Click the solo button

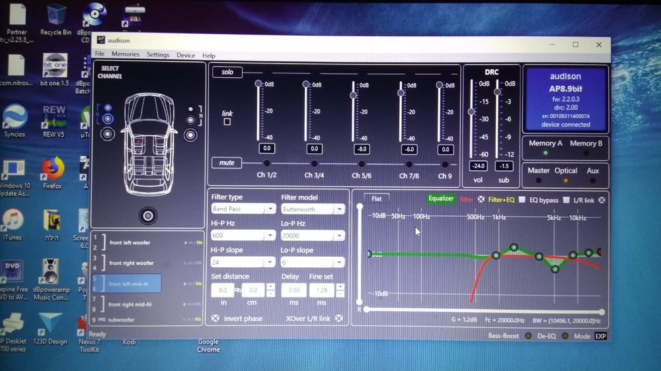227,72
